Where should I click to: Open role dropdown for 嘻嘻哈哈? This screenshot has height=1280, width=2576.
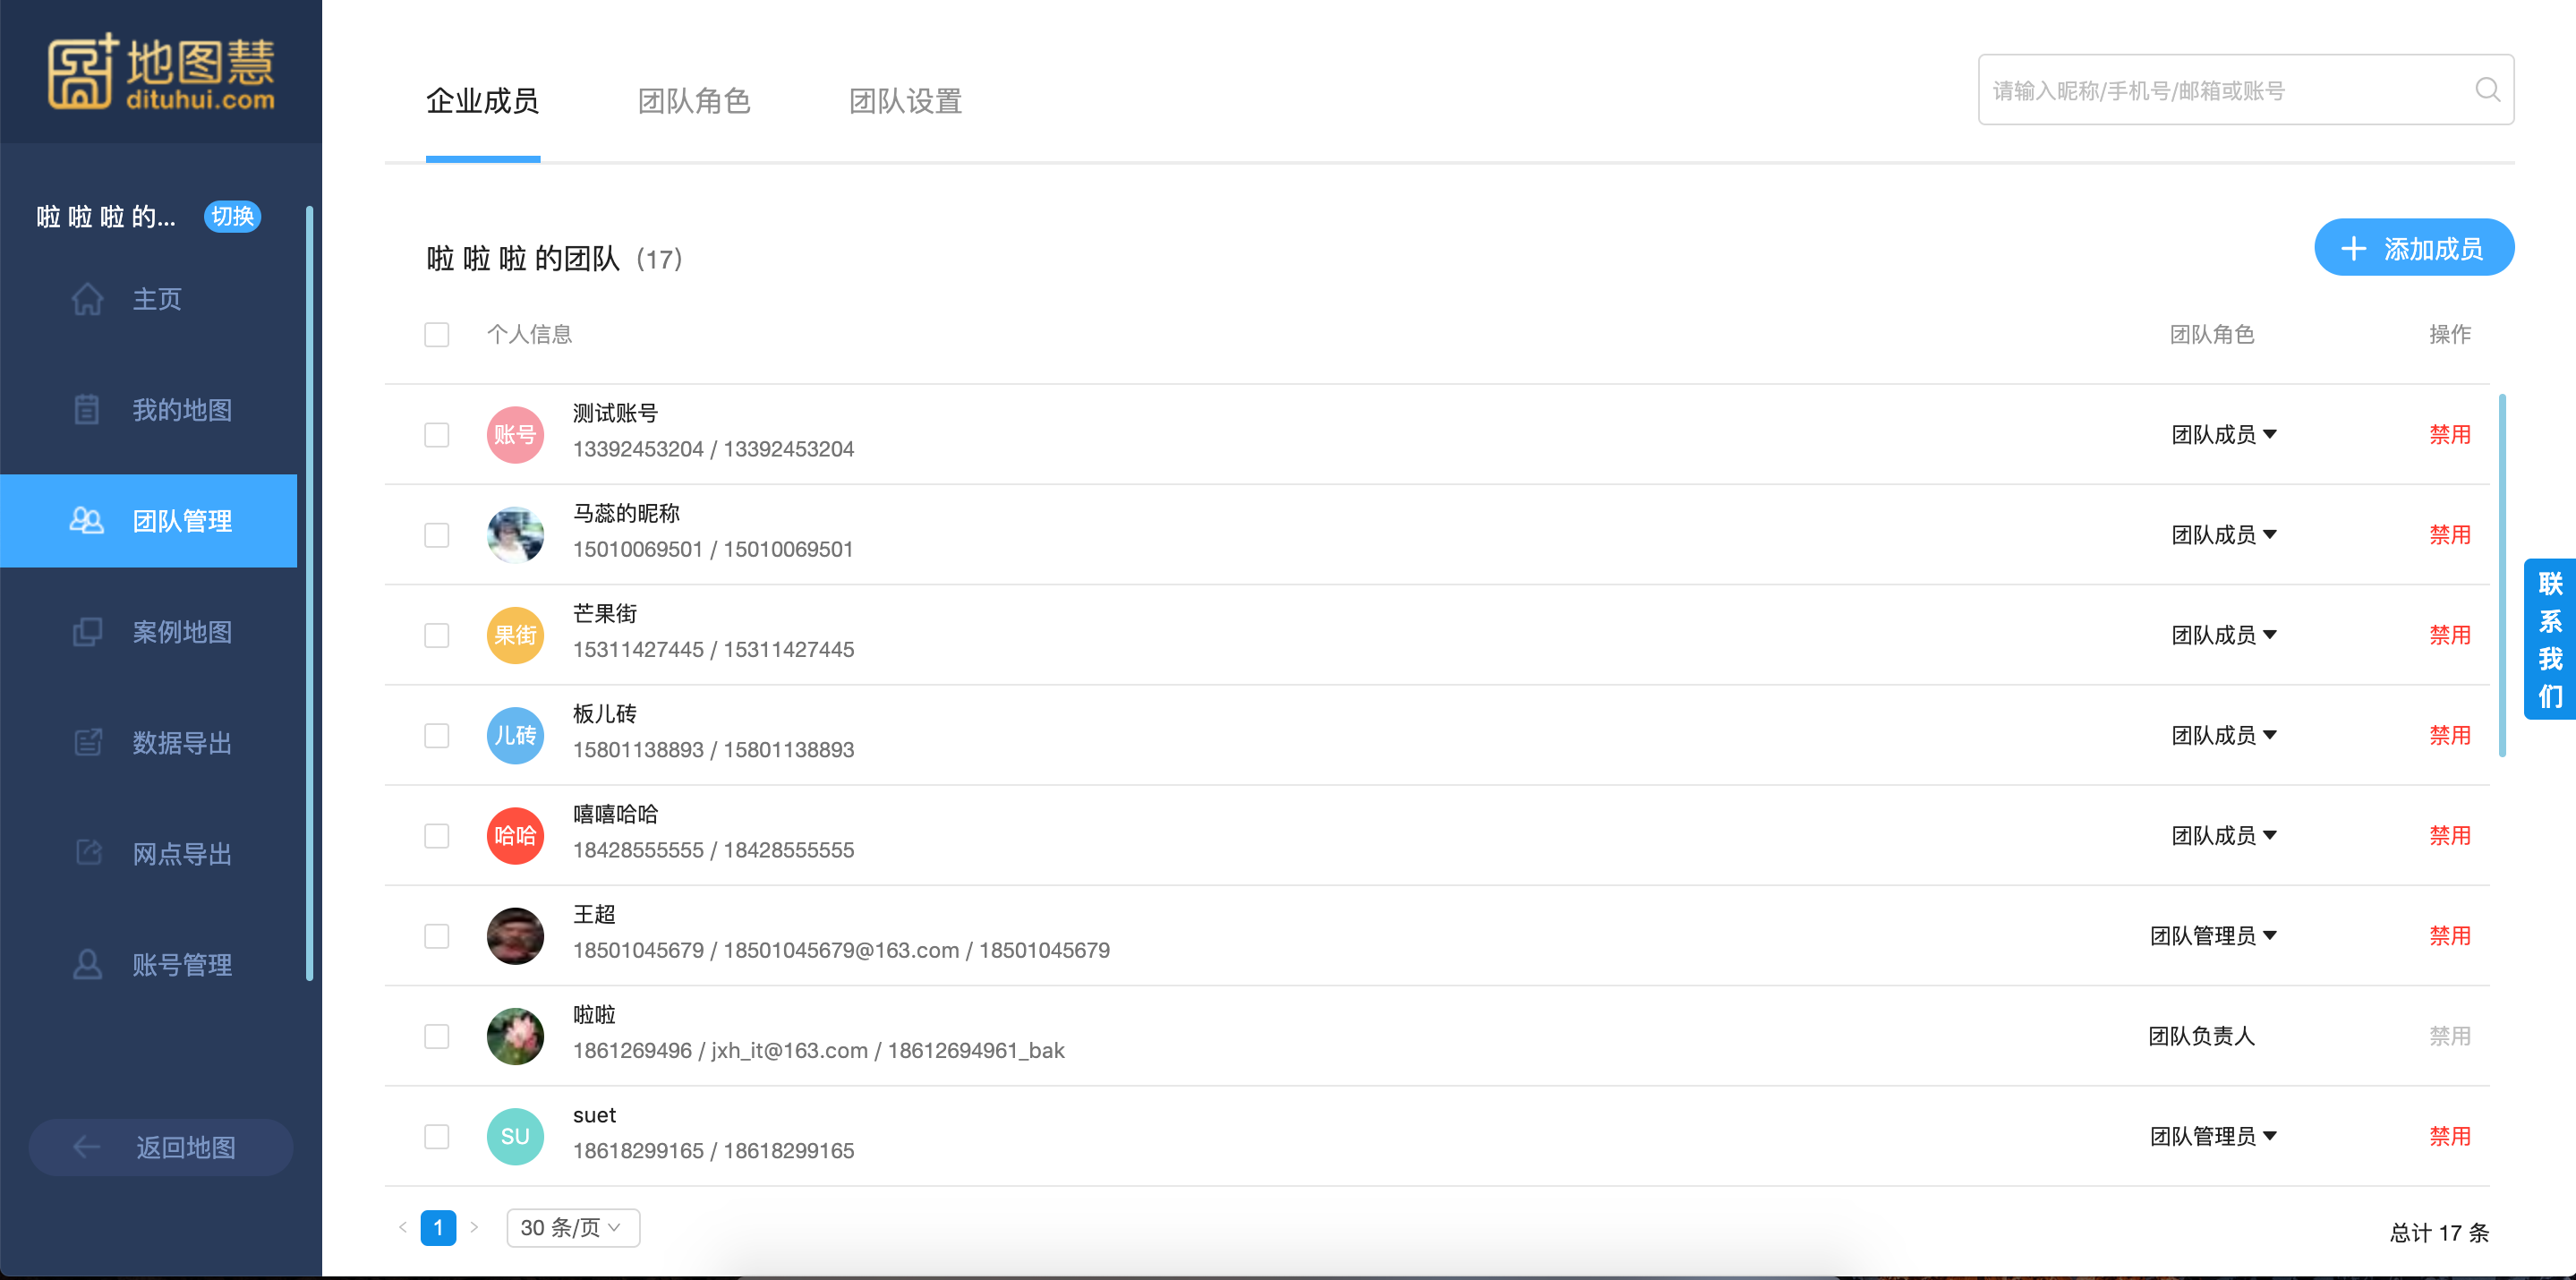tap(2224, 836)
